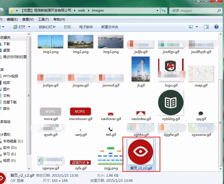Select the zgfdw.gif file
224x184 pixels.
(141, 128)
